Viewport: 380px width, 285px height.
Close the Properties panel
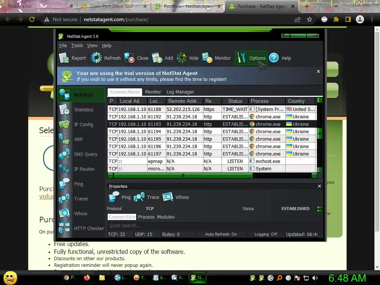point(320,186)
